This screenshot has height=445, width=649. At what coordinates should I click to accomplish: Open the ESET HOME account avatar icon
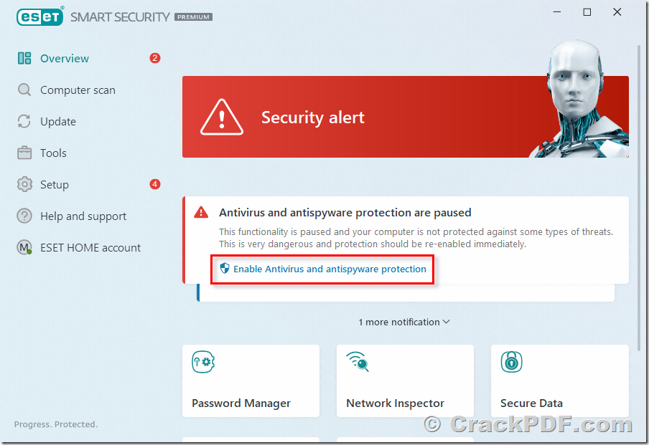click(x=24, y=247)
